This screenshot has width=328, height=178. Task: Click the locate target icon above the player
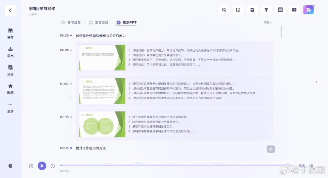pos(271,149)
